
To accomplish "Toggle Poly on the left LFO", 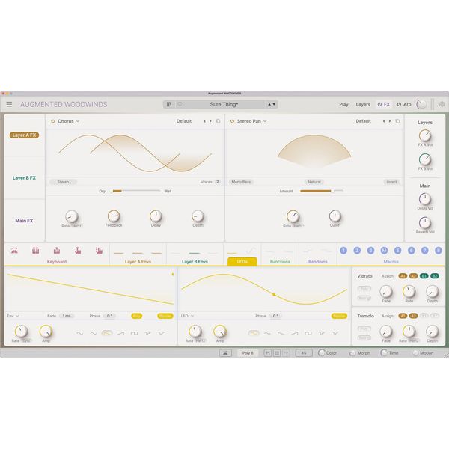I will 137,316.
